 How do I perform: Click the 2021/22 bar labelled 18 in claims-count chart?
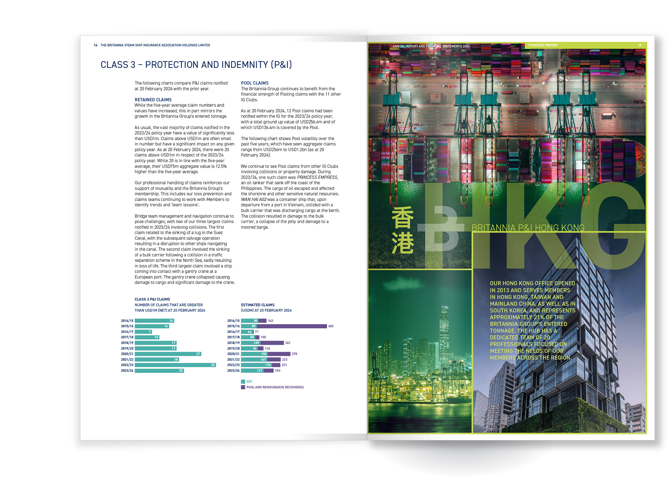pos(157,359)
